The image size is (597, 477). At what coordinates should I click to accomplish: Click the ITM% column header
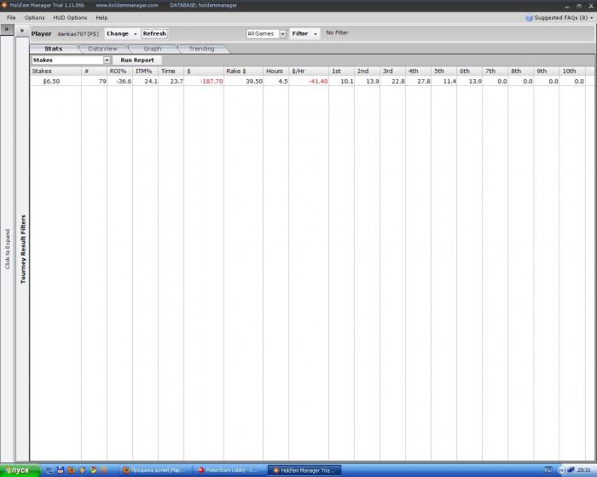pyautogui.click(x=145, y=72)
